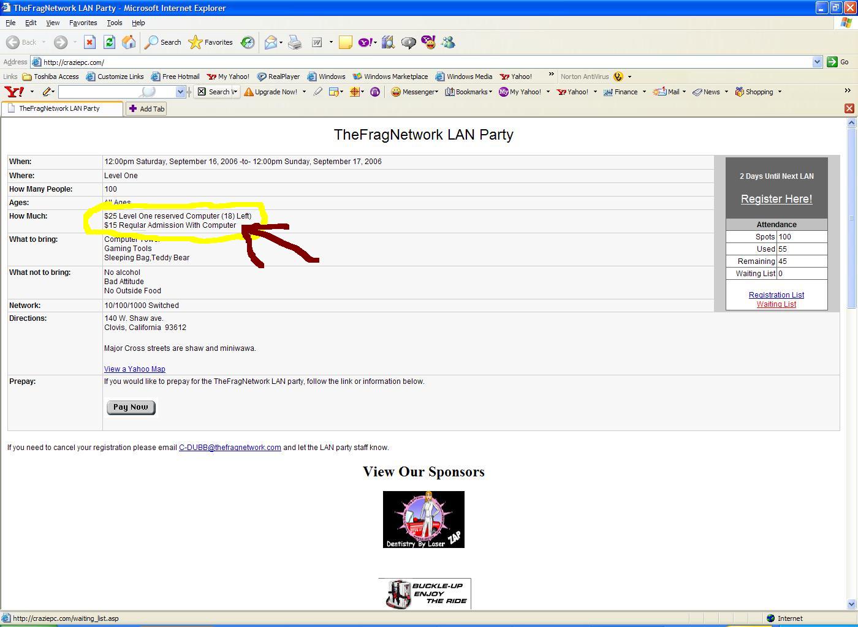This screenshot has width=858, height=627.
Task: Open the Favorites star button
Action: [211, 42]
